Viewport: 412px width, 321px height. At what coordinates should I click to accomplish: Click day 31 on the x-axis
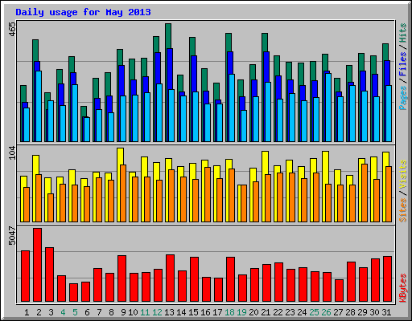click(386, 312)
